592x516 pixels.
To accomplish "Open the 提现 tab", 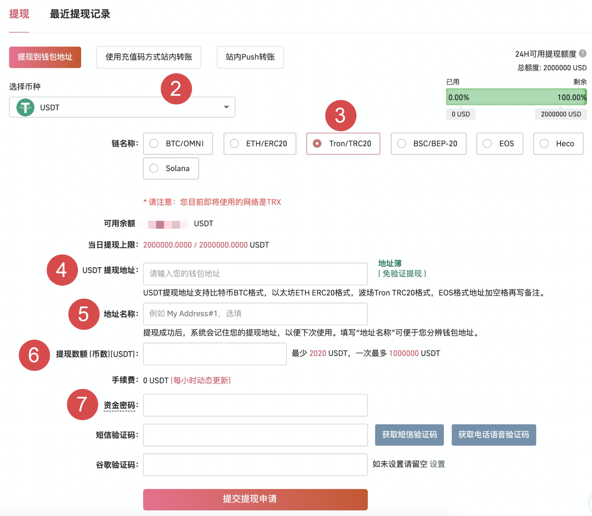I will coord(19,14).
